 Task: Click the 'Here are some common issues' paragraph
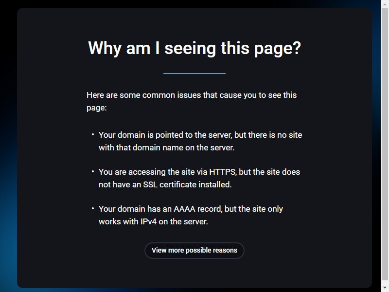[x=192, y=101]
